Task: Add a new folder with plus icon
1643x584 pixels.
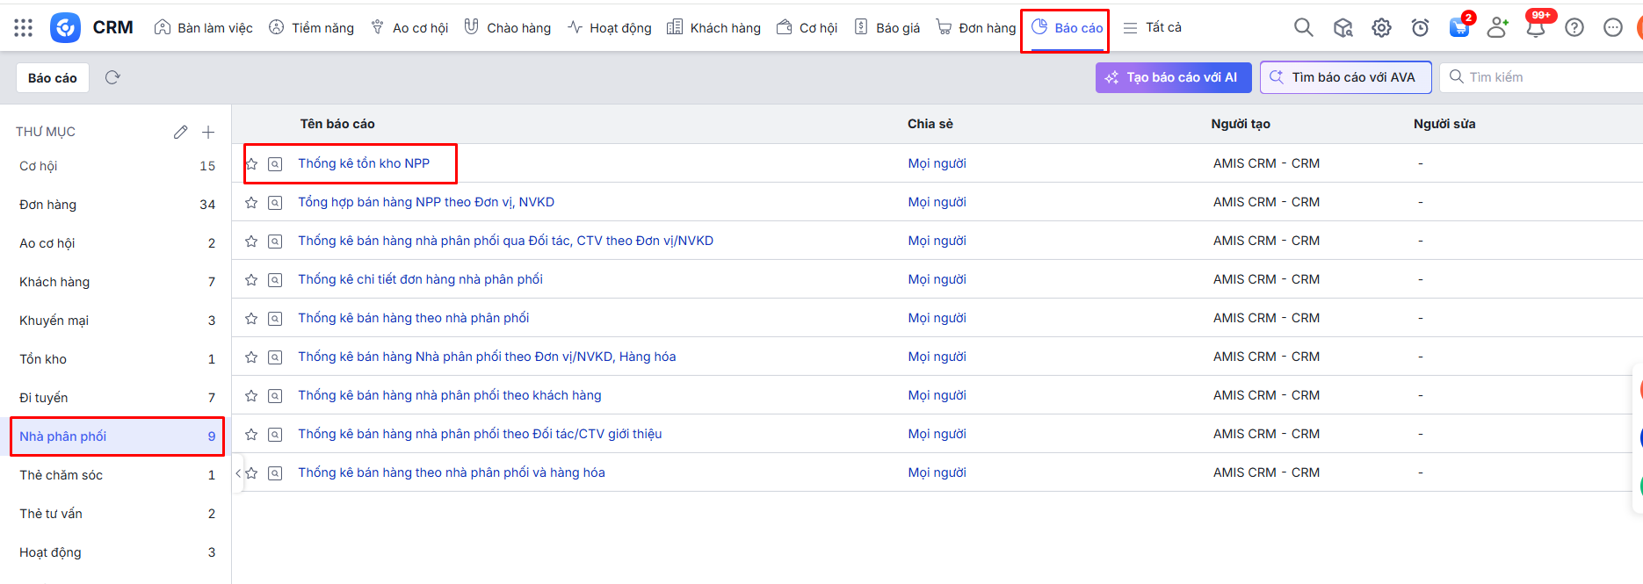Action: pos(208,132)
